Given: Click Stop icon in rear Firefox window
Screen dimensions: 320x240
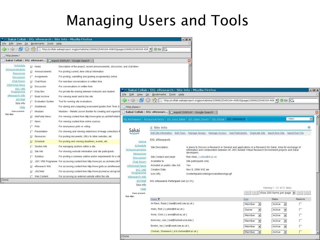Looking at the screenshot, I should [27, 49].
